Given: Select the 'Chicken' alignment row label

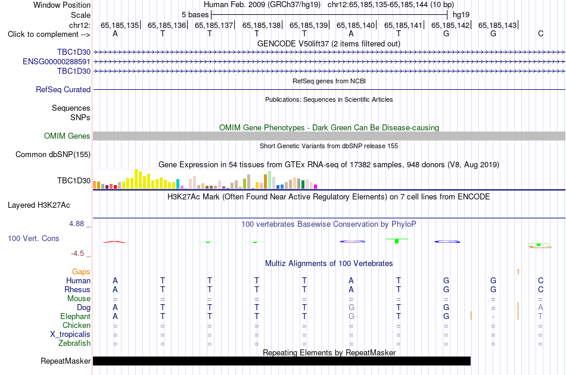Looking at the screenshot, I should (76, 325).
